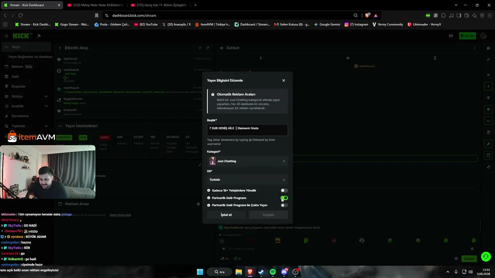Open a new browser tab

click(x=195, y=5)
